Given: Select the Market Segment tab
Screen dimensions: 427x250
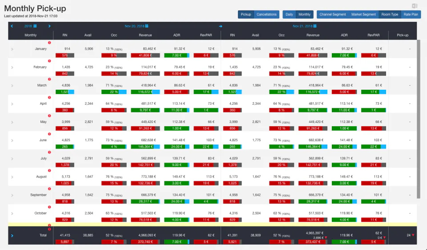Looking at the screenshot, I should click(363, 14).
